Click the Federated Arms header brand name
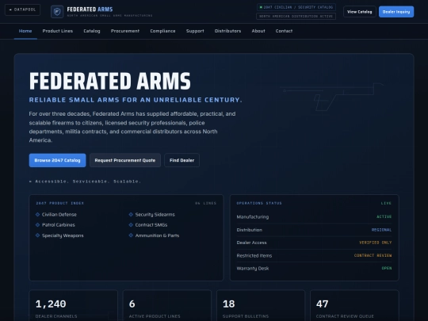Screen dimensions: 428x321 tap(90, 10)
